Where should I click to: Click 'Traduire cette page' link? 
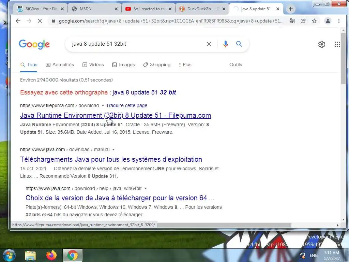pos(127,106)
